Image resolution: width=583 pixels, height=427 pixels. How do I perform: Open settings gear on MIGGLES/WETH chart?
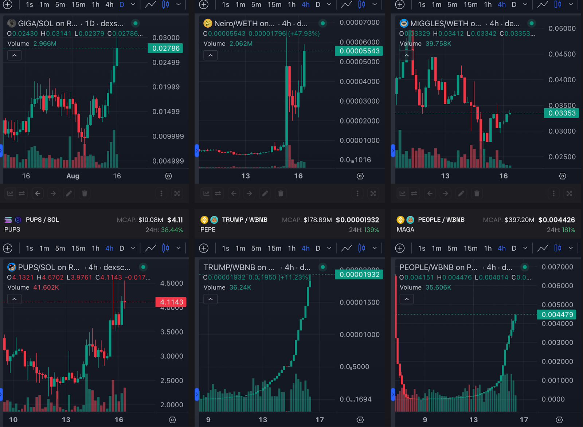(x=563, y=176)
